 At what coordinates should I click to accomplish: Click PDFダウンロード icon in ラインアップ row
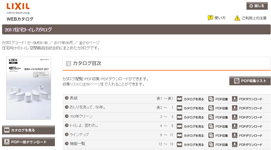[234, 135]
